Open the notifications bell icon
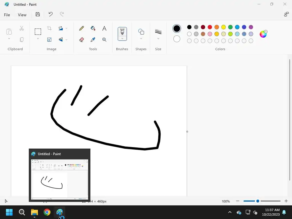Image resolution: width=292 pixels, height=219 pixels. pos(284,212)
